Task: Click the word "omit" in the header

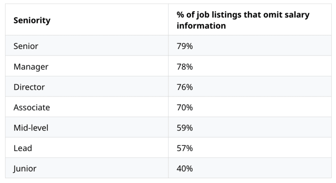Action: tap(269, 15)
